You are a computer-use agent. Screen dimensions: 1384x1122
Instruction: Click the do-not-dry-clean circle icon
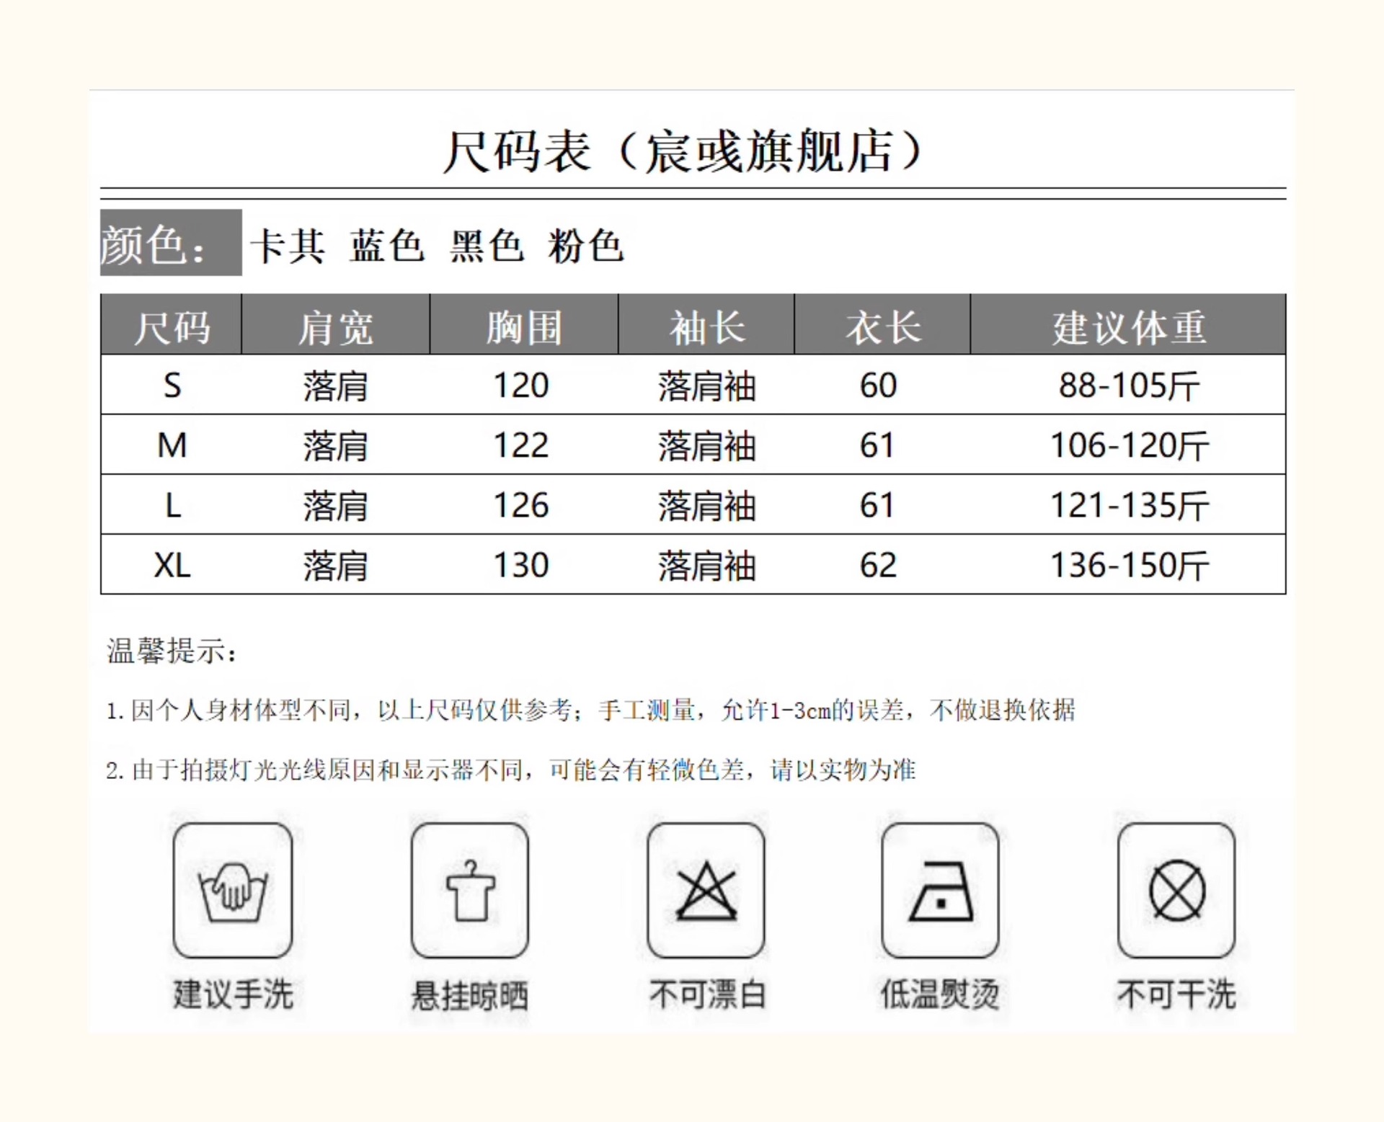[1176, 891]
